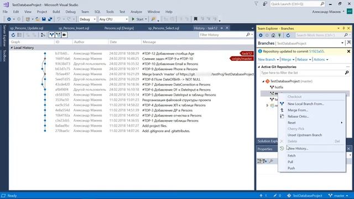
Task: Toggle show remote branches in History
Action: [x=58, y=35]
